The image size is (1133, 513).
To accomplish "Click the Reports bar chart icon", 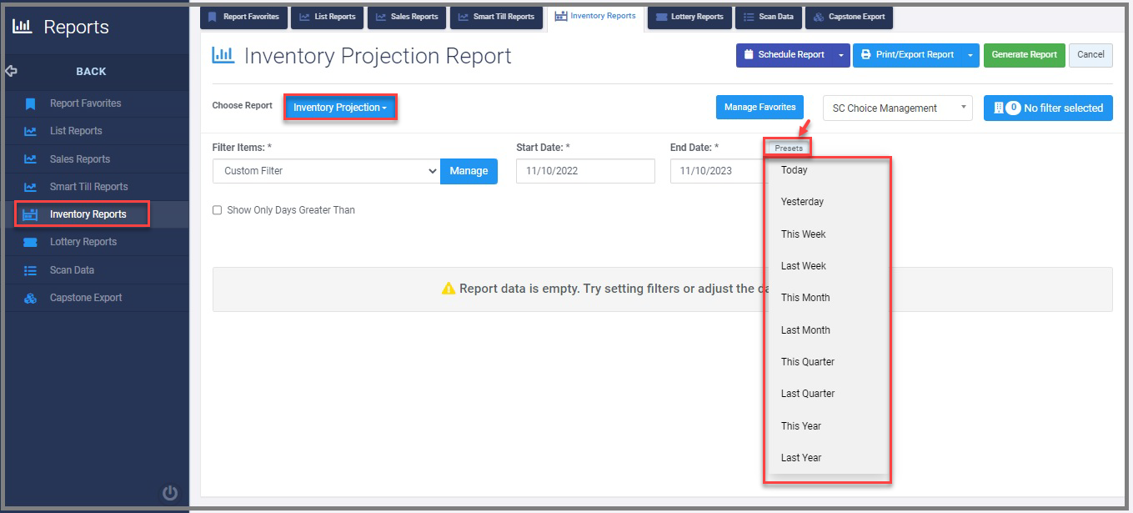I will [x=22, y=27].
